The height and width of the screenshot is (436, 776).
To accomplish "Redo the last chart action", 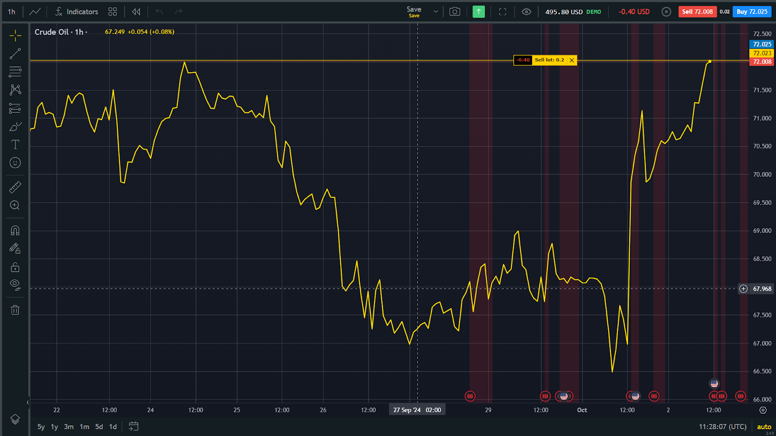I will tap(178, 12).
